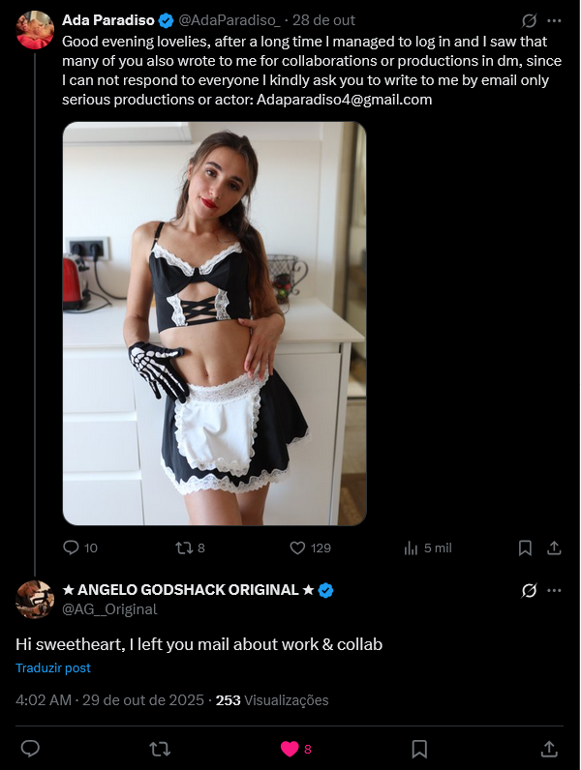581x770 pixels.
Task: Open repost menu on Angelo's reply
Action: pyautogui.click(x=161, y=749)
